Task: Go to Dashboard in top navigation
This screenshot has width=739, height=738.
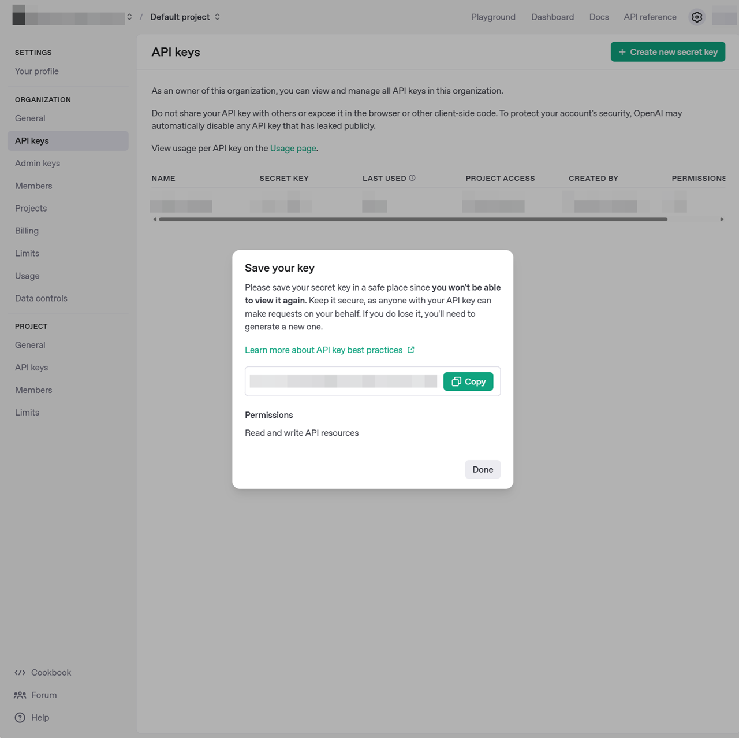Action: [x=553, y=17]
